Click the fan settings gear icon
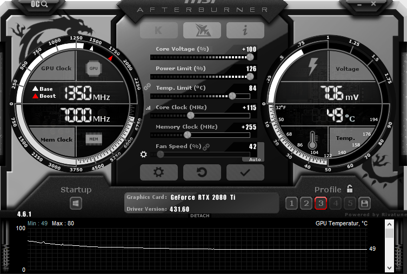Image resolution: width=407 pixels, height=274 pixels. click(x=144, y=155)
